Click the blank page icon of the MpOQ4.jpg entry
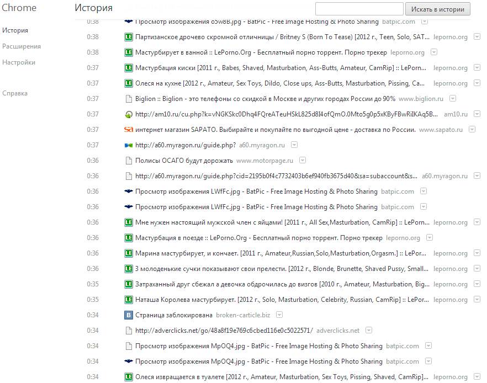Viewport: 487px width, 383px height. [x=128, y=346]
